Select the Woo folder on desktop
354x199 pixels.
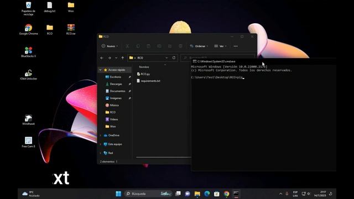point(71,7)
